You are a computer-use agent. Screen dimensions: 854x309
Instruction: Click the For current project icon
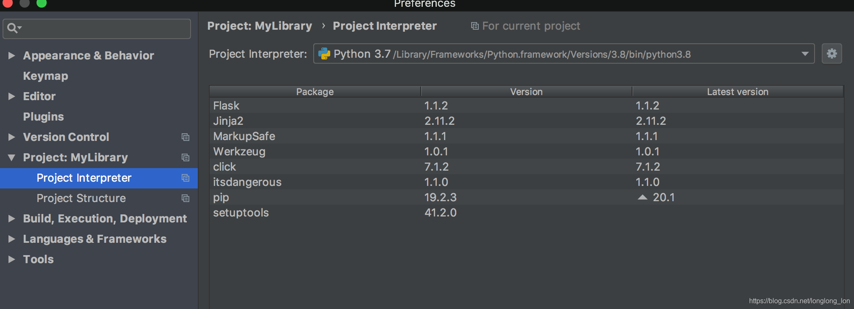(x=475, y=26)
